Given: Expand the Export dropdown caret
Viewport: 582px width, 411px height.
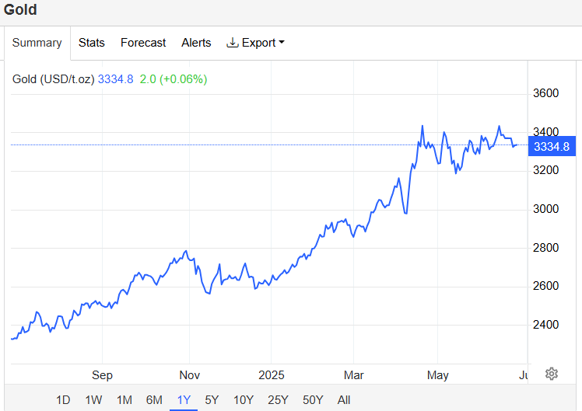Looking at the screenshot, I should pos(282,42).
